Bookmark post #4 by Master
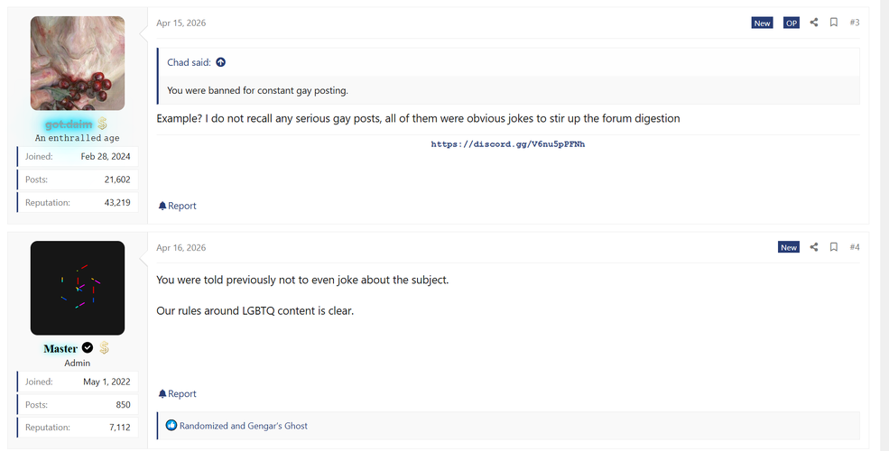889x451 pixels. point(833,247)
